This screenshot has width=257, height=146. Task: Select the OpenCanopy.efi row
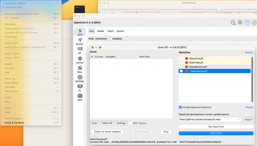215,71
